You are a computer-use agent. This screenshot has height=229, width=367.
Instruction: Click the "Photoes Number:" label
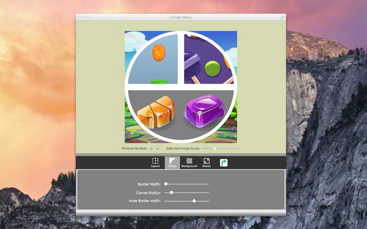click(x=134, y=148)
